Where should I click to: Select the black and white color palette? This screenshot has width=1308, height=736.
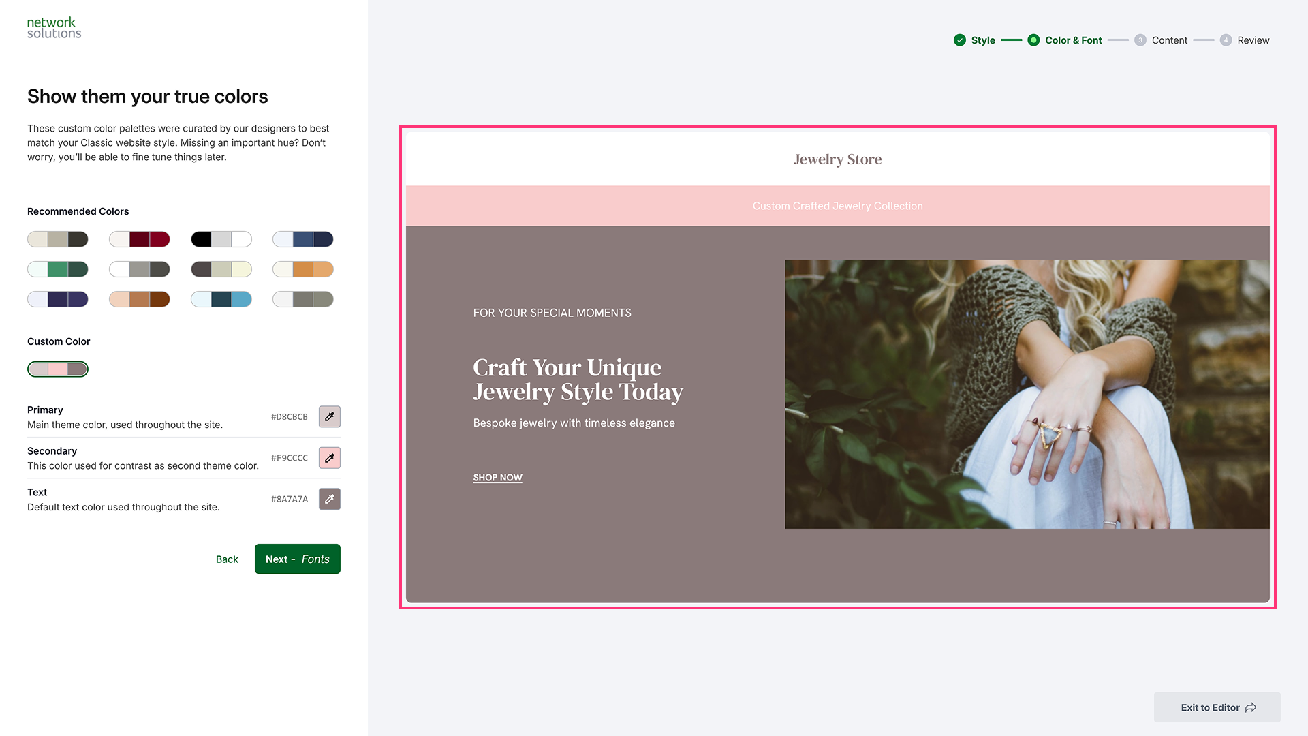coord(221,239)
